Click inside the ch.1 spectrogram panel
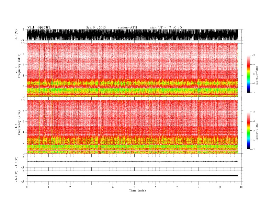Image resolution: width=272 pixels, height=210 pixels. pyautogui.click(x=133, y=70)
